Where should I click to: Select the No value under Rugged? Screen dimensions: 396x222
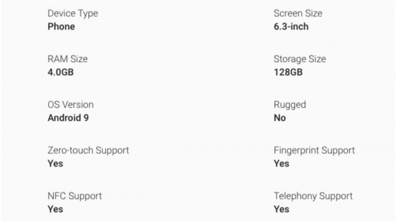point(280,118)
